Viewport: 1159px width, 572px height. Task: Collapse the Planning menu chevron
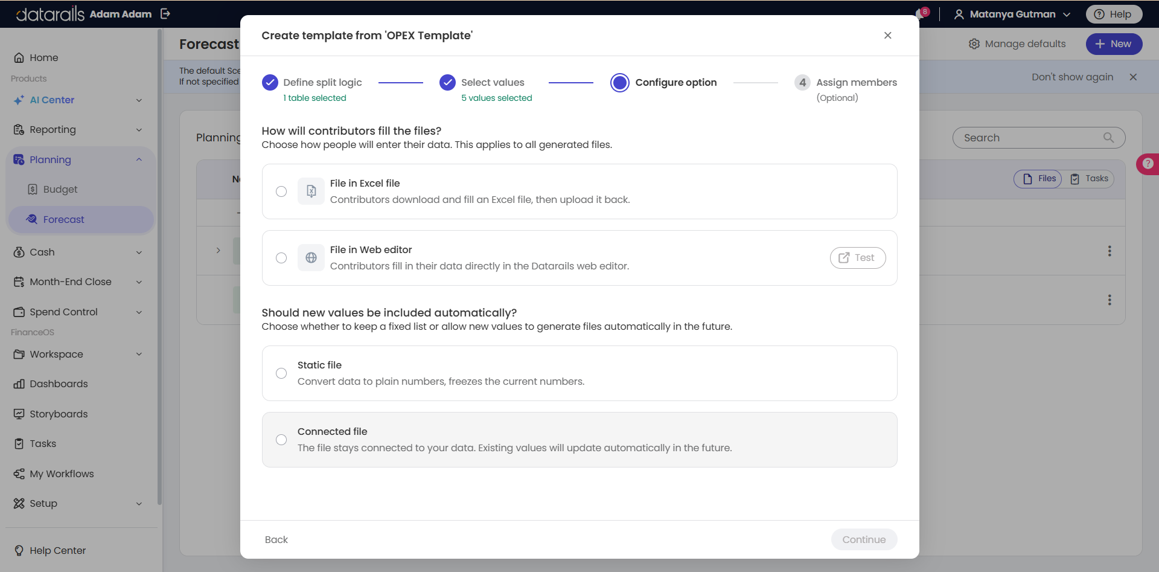pyautogui.click(x=139, y=160)
